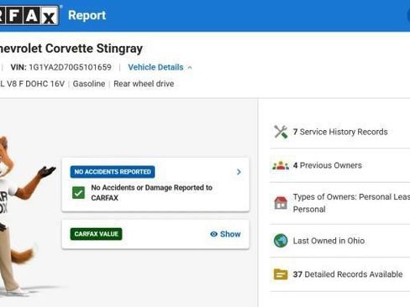410x307 pixels.
Task: Collapse Vehicle Details using the chevron
Action: (190, 68)
